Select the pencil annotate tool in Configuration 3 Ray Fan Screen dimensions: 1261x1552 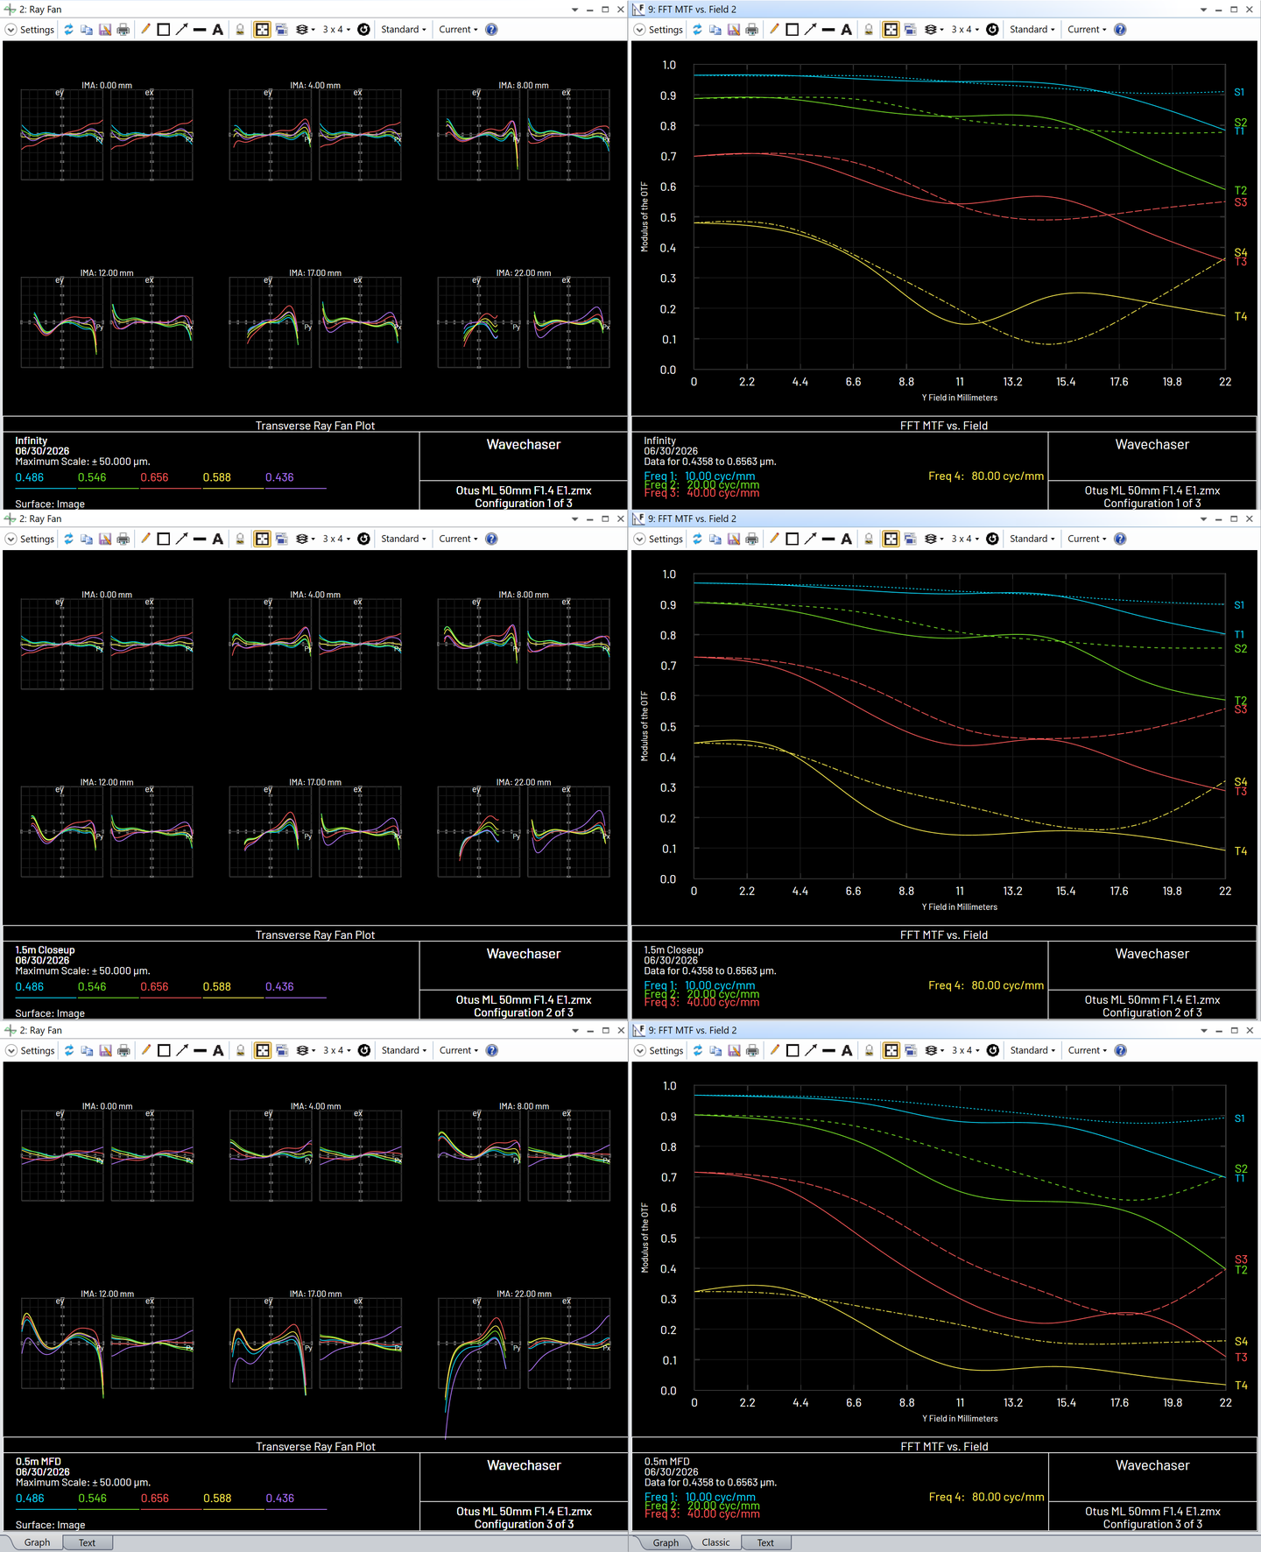145,1050
